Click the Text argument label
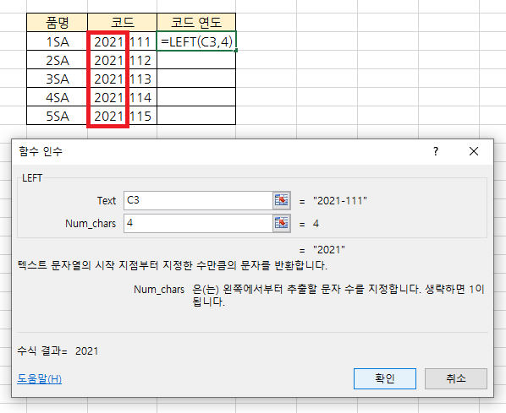 107,201
